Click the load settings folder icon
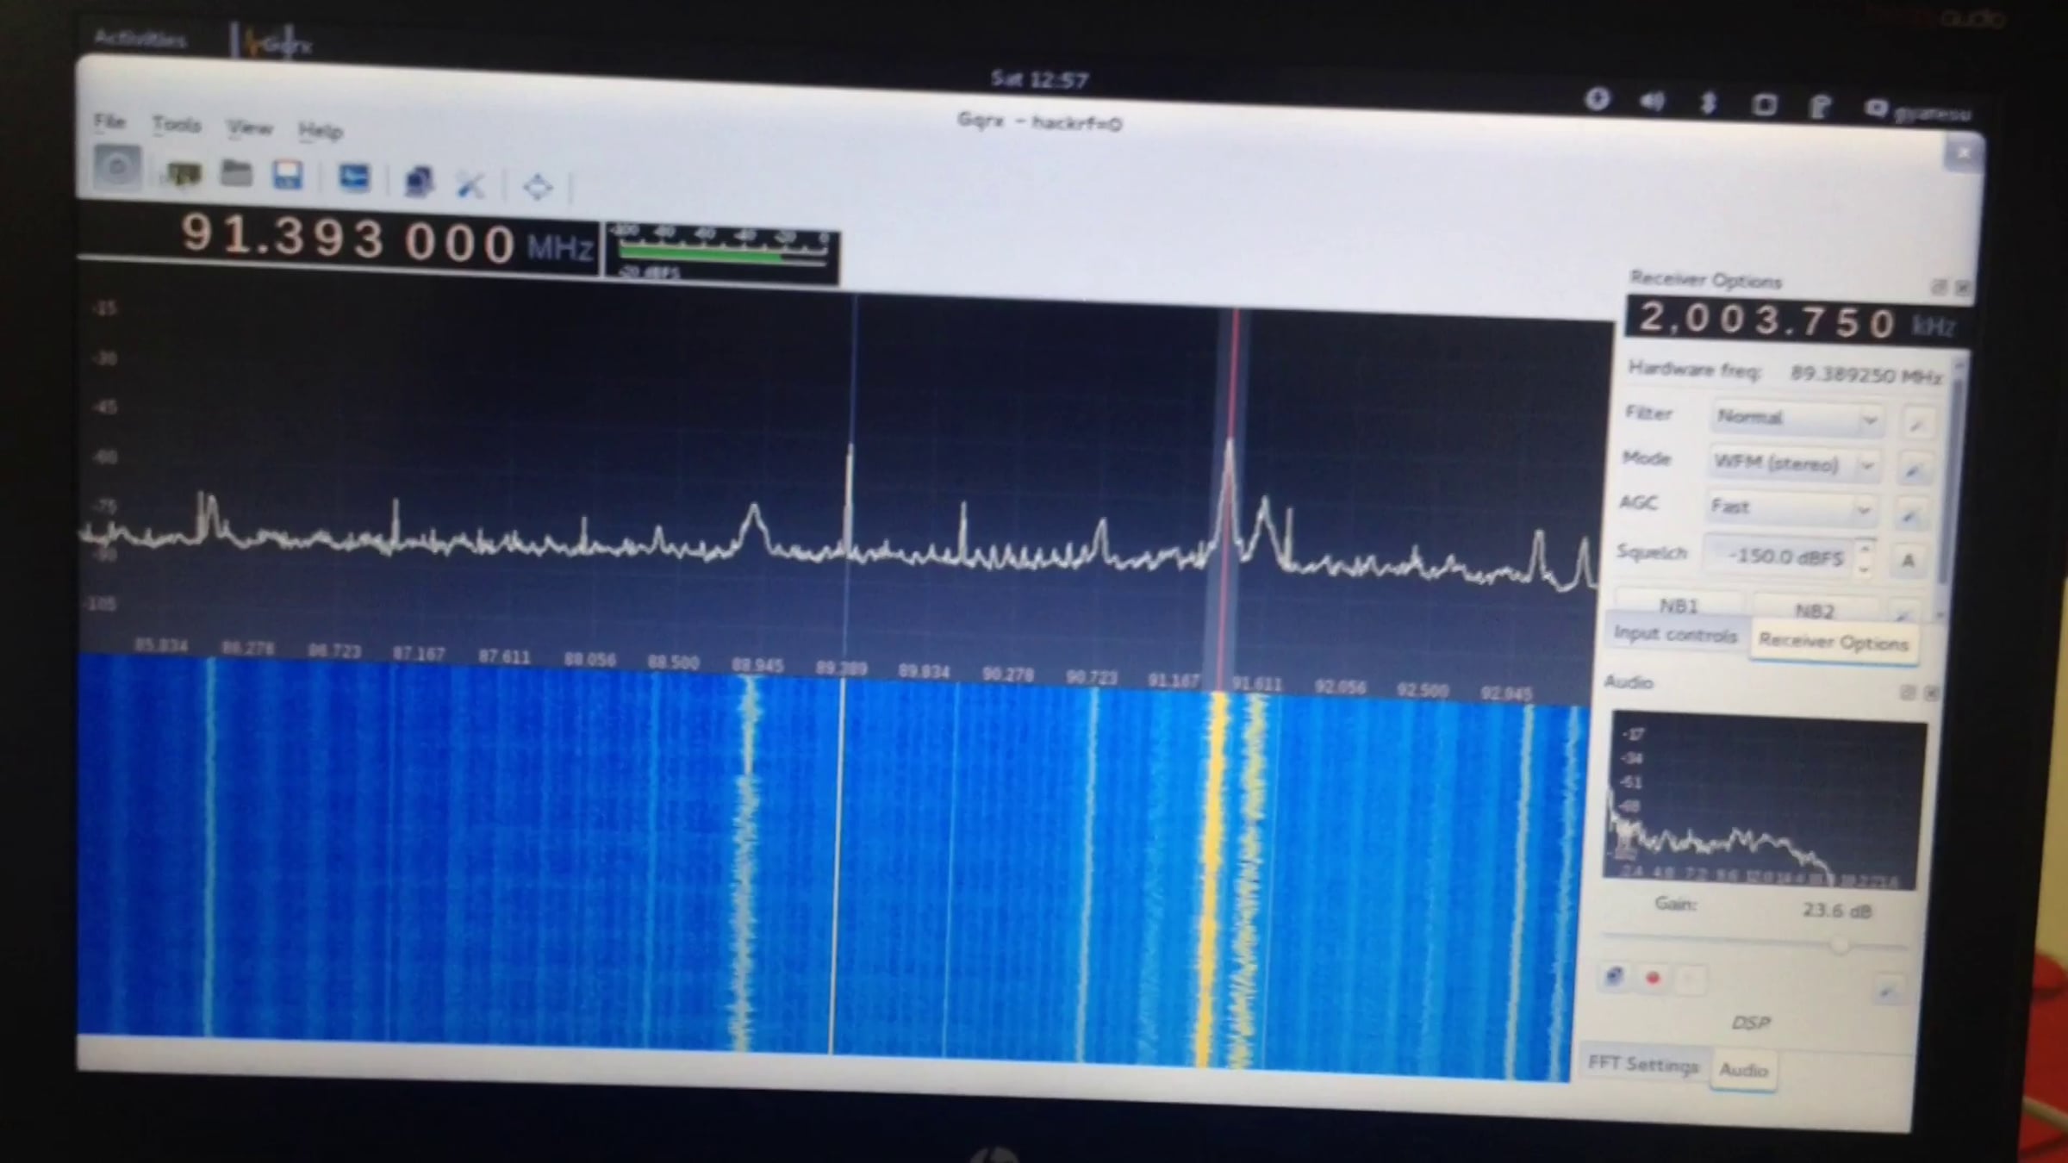 pyautogui.click(x=236, y=173)
